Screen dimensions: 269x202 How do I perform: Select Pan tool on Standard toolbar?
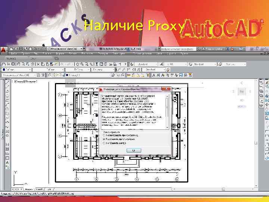tap(77, 64)
